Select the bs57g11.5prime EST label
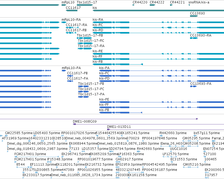The height and width of the screenshot is (179, 224). point(207,133)
